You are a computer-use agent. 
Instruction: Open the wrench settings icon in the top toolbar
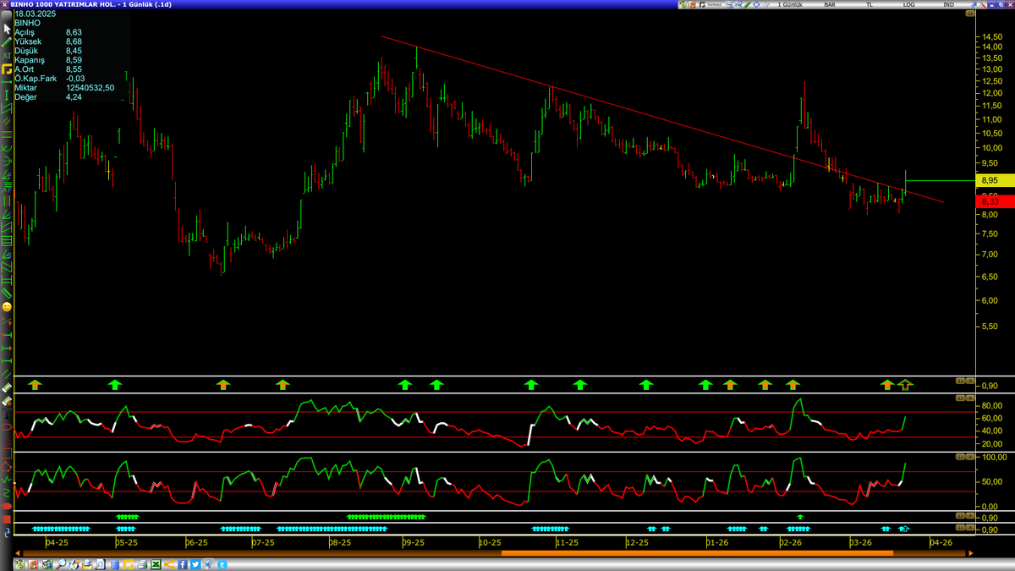click(x=982, y=4)
